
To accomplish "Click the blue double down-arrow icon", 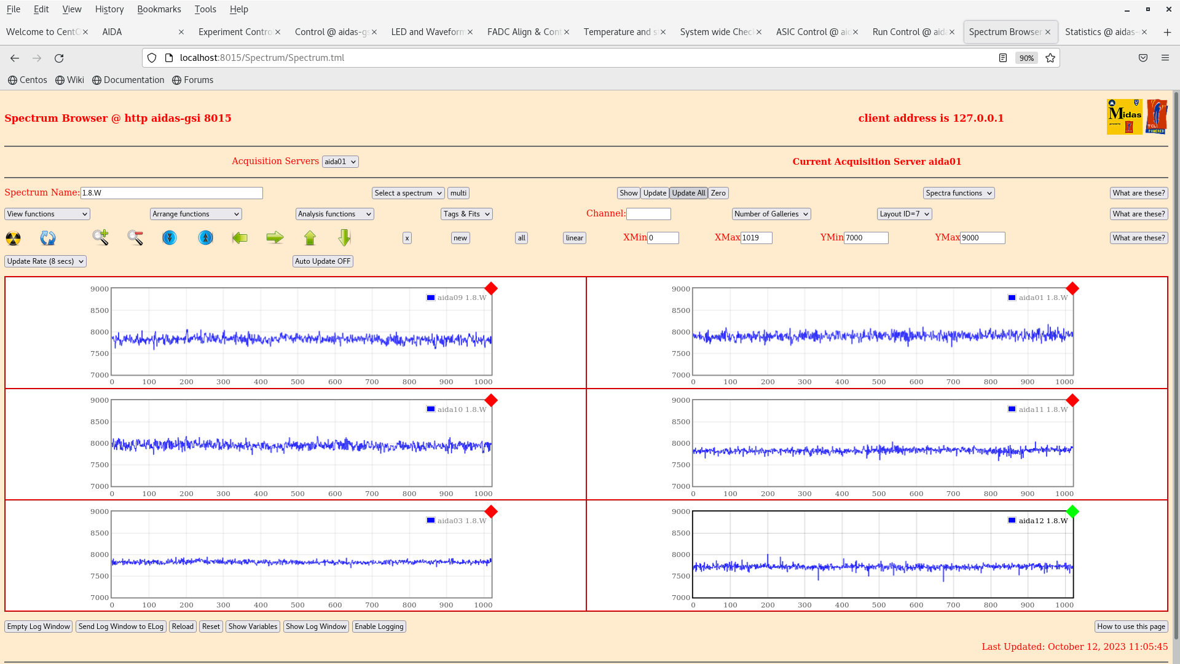I will (x=170, y=238).
